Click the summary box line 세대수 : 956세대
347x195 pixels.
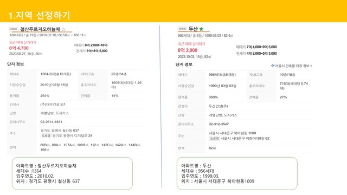pyautogui.click(x=197, y=171)
